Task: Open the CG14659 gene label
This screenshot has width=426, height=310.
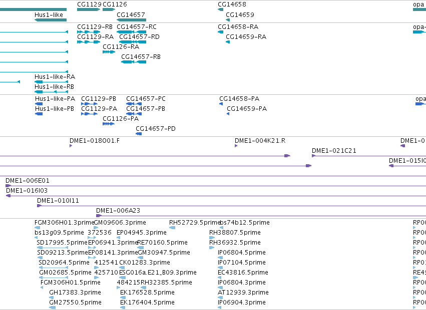Action: (240, 14)
